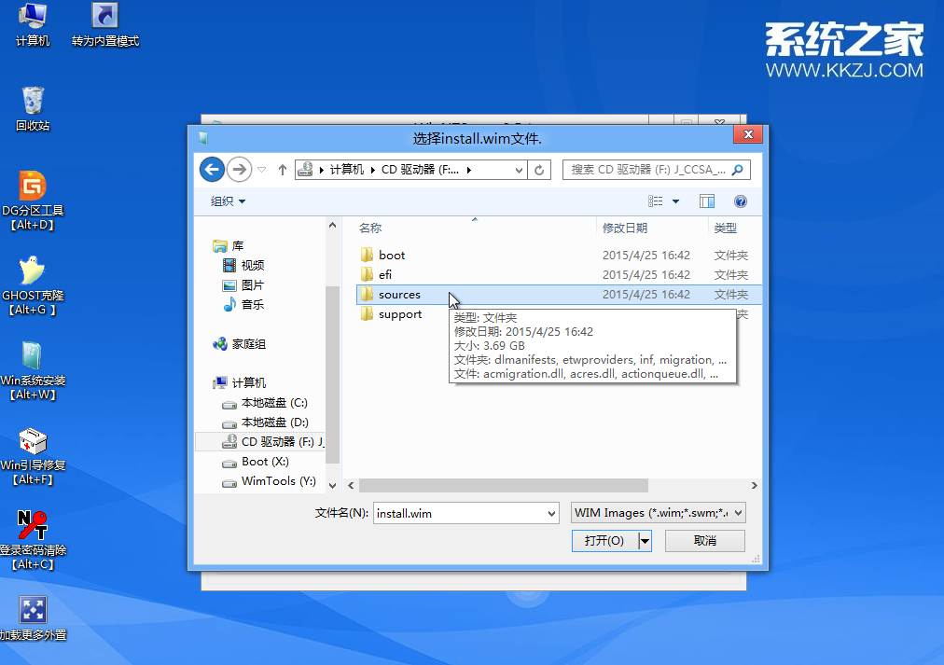
Task: Expand the file name combo box list
Action: pos(550,513)
